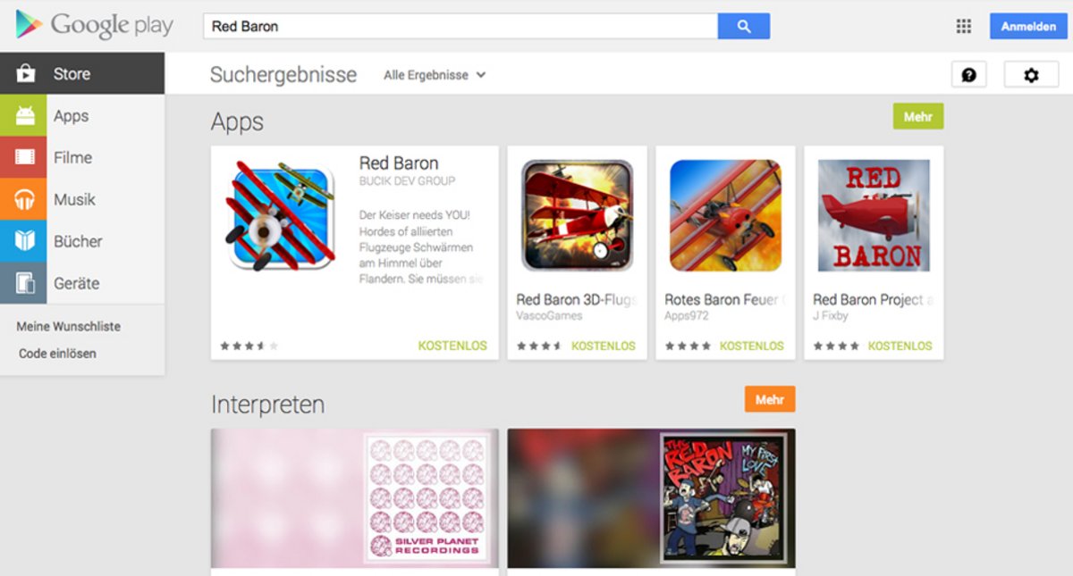The width and height of the screenshot is (1073, 576).
Task: Open Meine Wunschliste link
Action: pyautogui.click(x=68, y=327)
